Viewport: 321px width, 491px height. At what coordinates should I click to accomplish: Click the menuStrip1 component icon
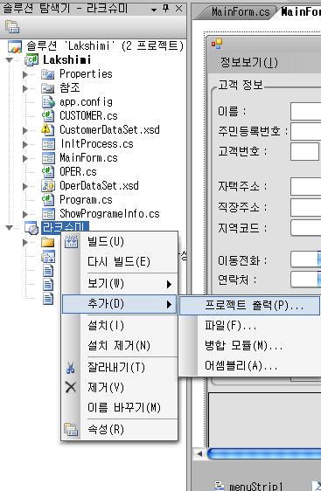[x=220, y=485]
